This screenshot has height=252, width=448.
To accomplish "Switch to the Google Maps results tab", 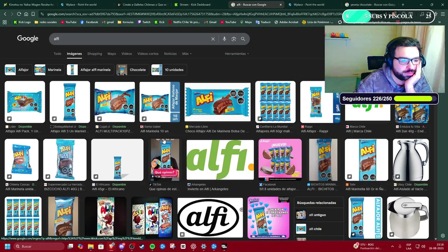I will (x=112, y=54).
